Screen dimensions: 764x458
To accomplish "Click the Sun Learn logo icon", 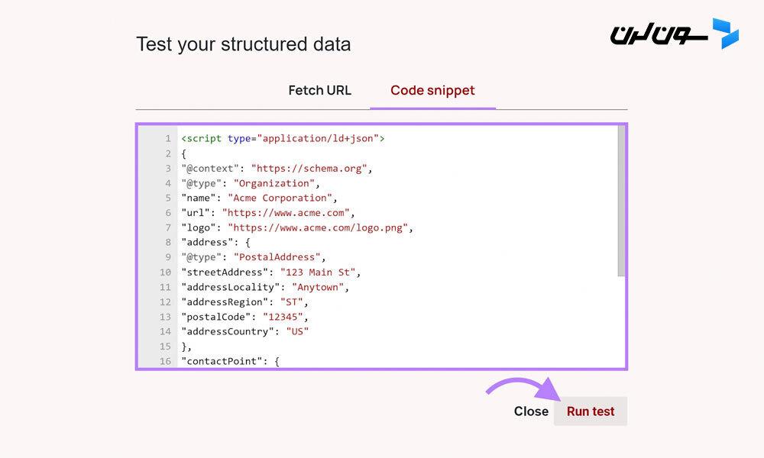I will [675, 34].
